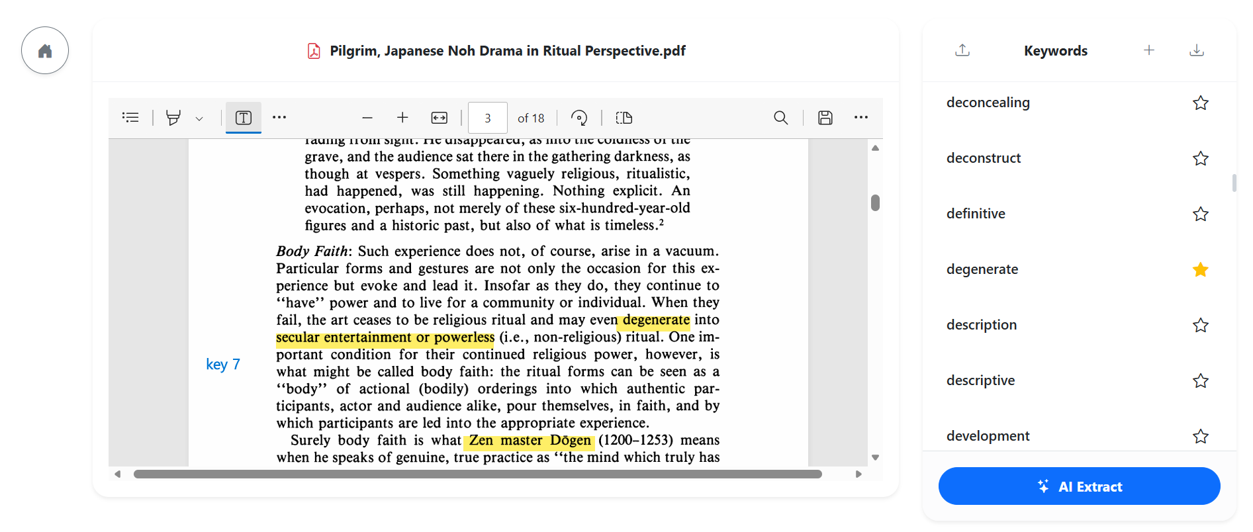Toggle the text annotation tool

pos(244,118)
